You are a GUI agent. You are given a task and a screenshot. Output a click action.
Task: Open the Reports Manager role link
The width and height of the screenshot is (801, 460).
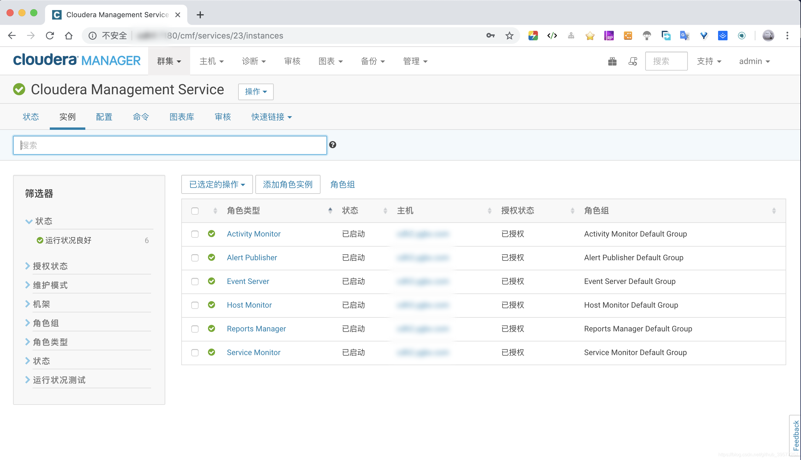point(256,329)
